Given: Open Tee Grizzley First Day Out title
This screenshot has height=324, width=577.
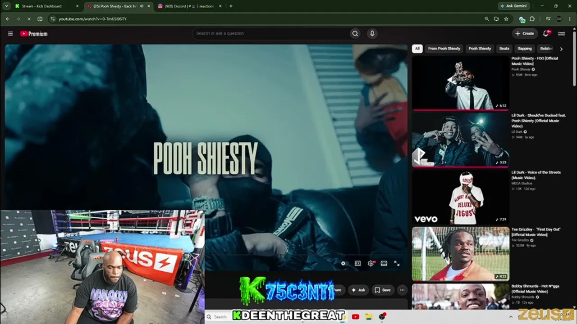Looking at the screenshot, I should (536, 232).
